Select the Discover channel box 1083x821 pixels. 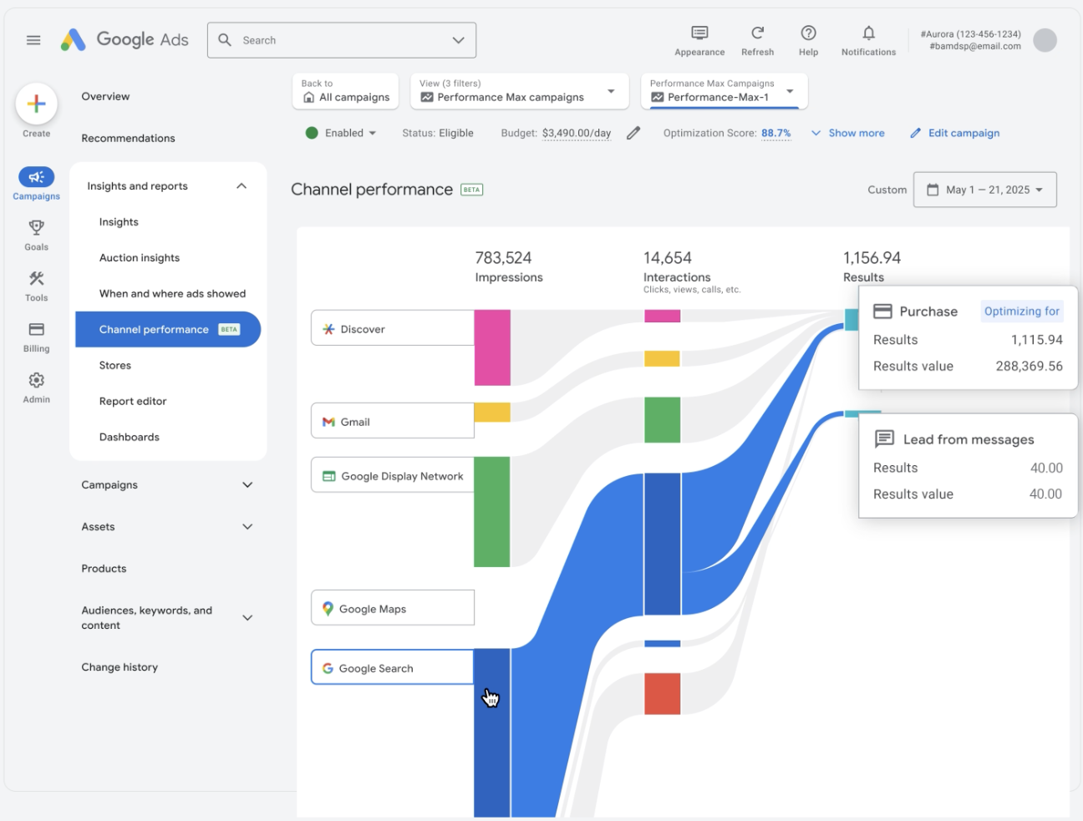click(x=393, y=328)
